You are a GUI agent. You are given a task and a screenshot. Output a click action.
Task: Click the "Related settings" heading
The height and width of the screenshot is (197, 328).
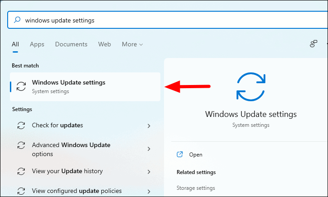click(196, 172)
